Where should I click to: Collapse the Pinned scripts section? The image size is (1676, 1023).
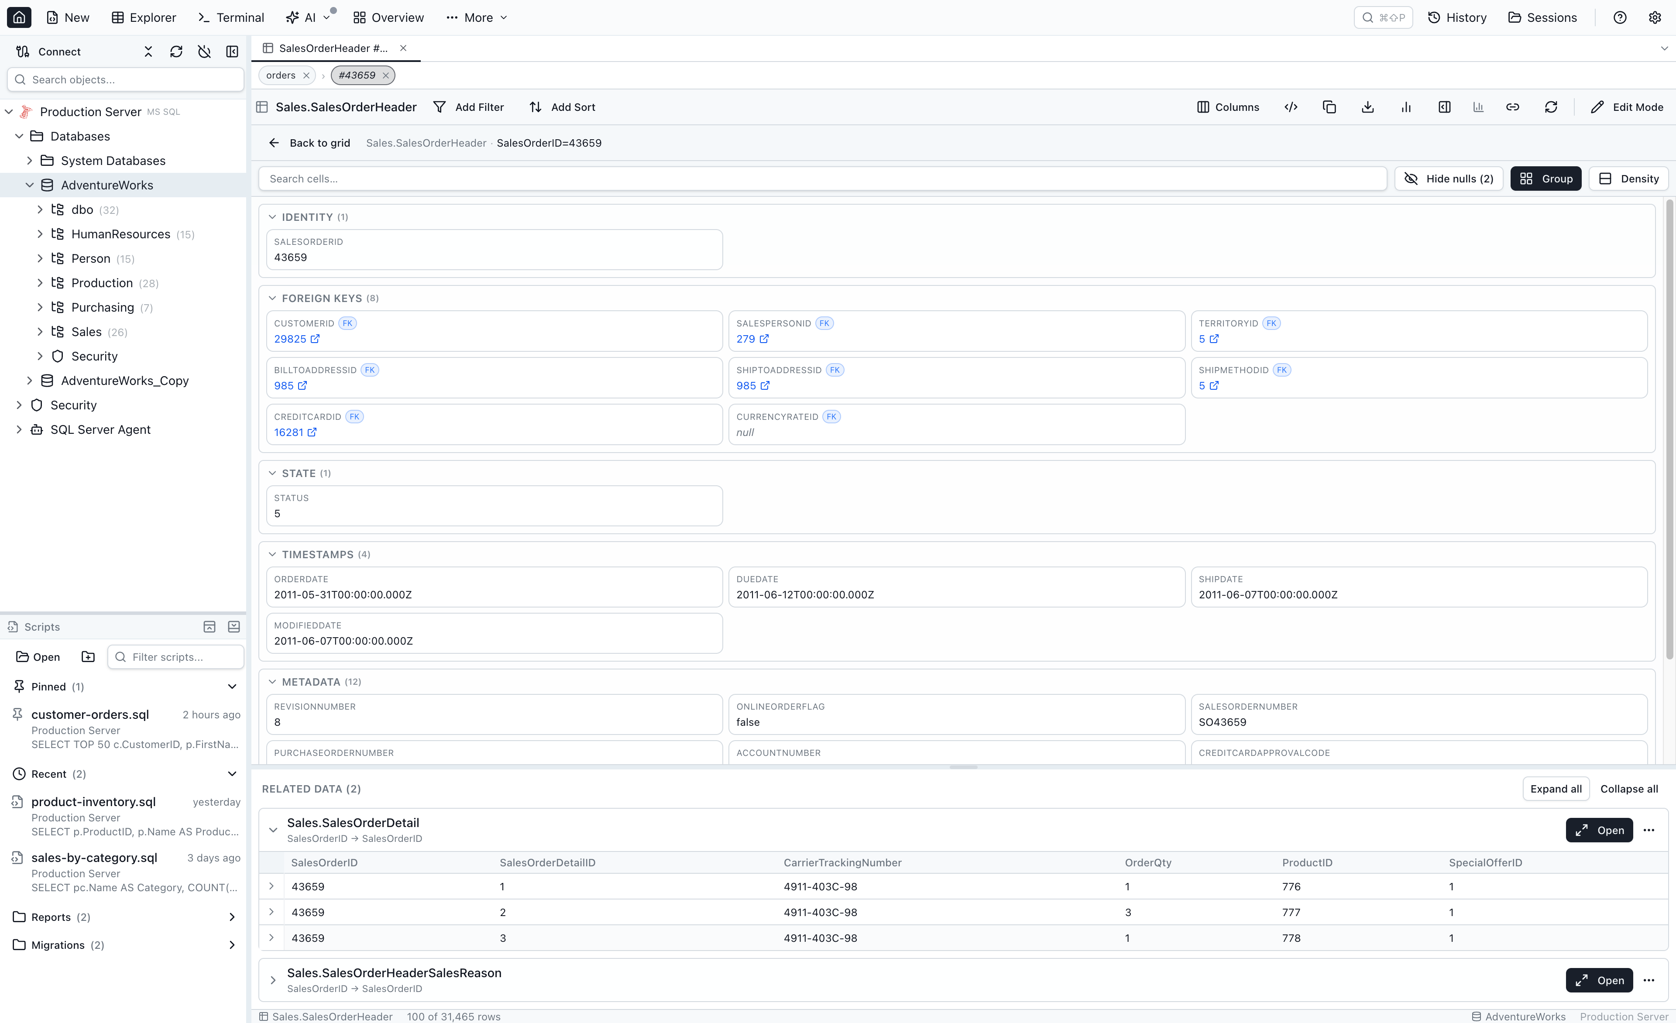tap(232, 687)
